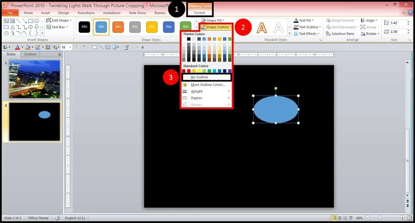Pick the triangle shape in Insert Shapes
Screen dimensions: 415x223
pos(12,27)
